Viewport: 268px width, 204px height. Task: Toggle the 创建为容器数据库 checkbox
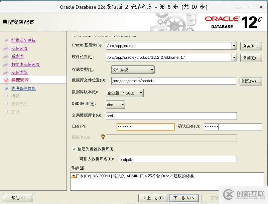[74, 149]
